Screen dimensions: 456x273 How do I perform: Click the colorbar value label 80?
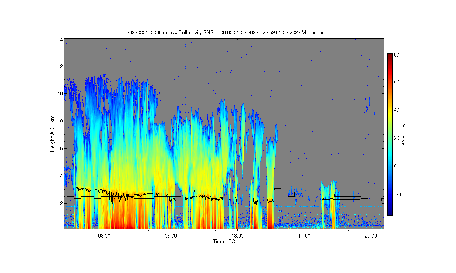396,55
